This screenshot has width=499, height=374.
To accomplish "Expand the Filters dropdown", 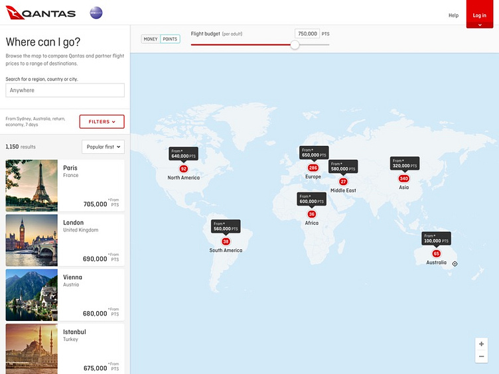I will pyautogui.click(x=102, y=121).
